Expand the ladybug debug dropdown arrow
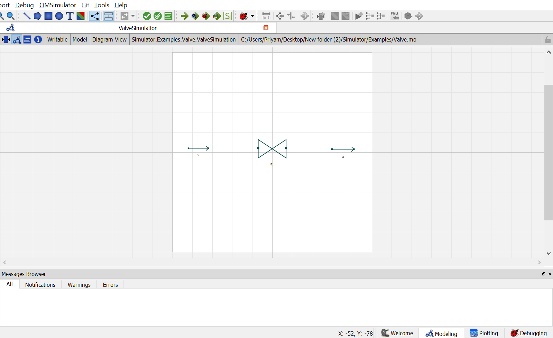The height and width of the screenshot is (338, 553). click(252, 16)
